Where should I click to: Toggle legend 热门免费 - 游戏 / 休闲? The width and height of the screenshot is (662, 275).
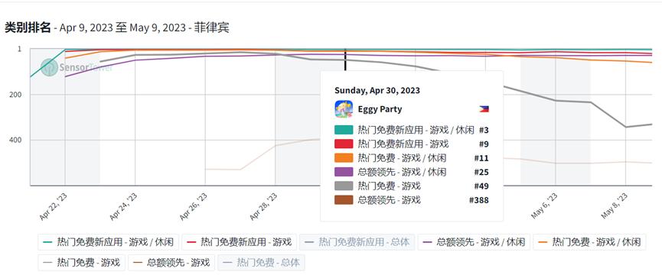pyautogui.click(x=590, y=242)
